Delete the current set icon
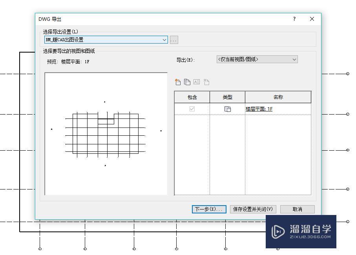 coord(206,82)
